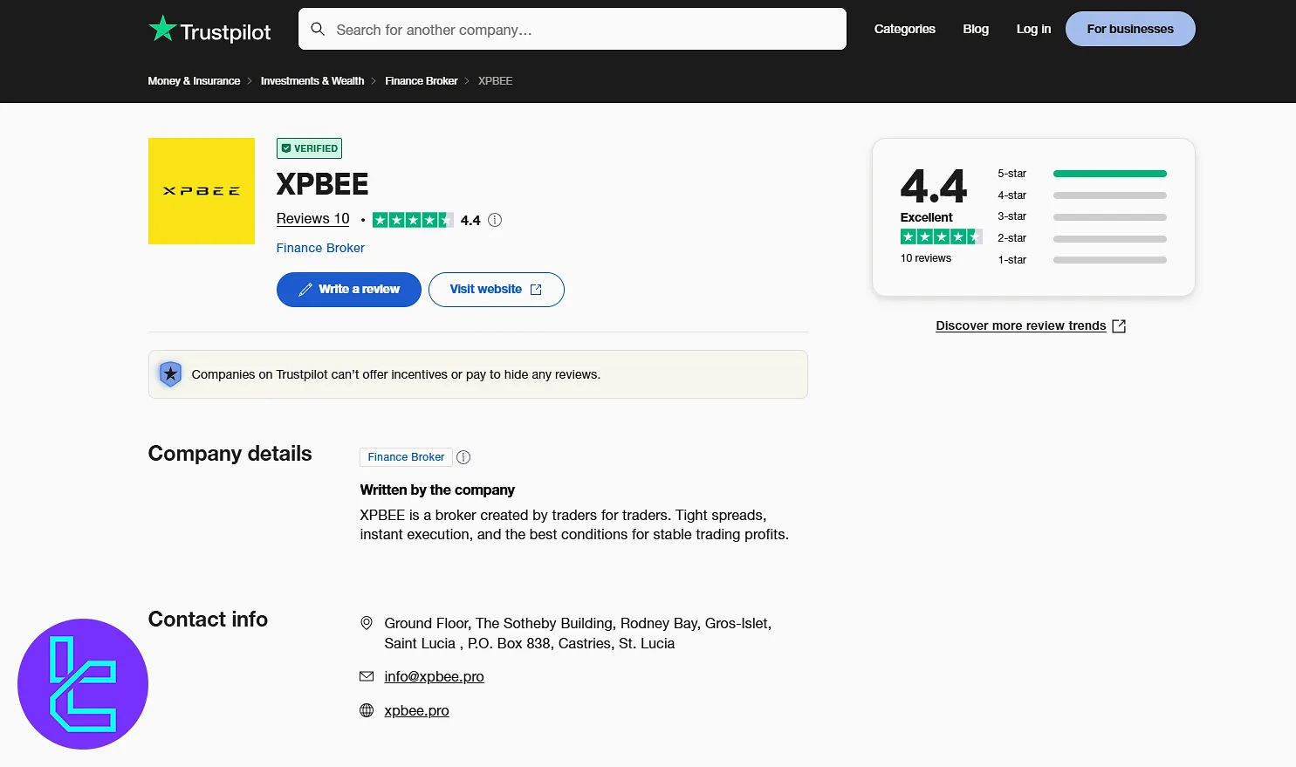Image resolution: width=1296 pixels, height=767 pixels.
Task: Click the address text starting Ground Floor
Action: pos(578,633)
